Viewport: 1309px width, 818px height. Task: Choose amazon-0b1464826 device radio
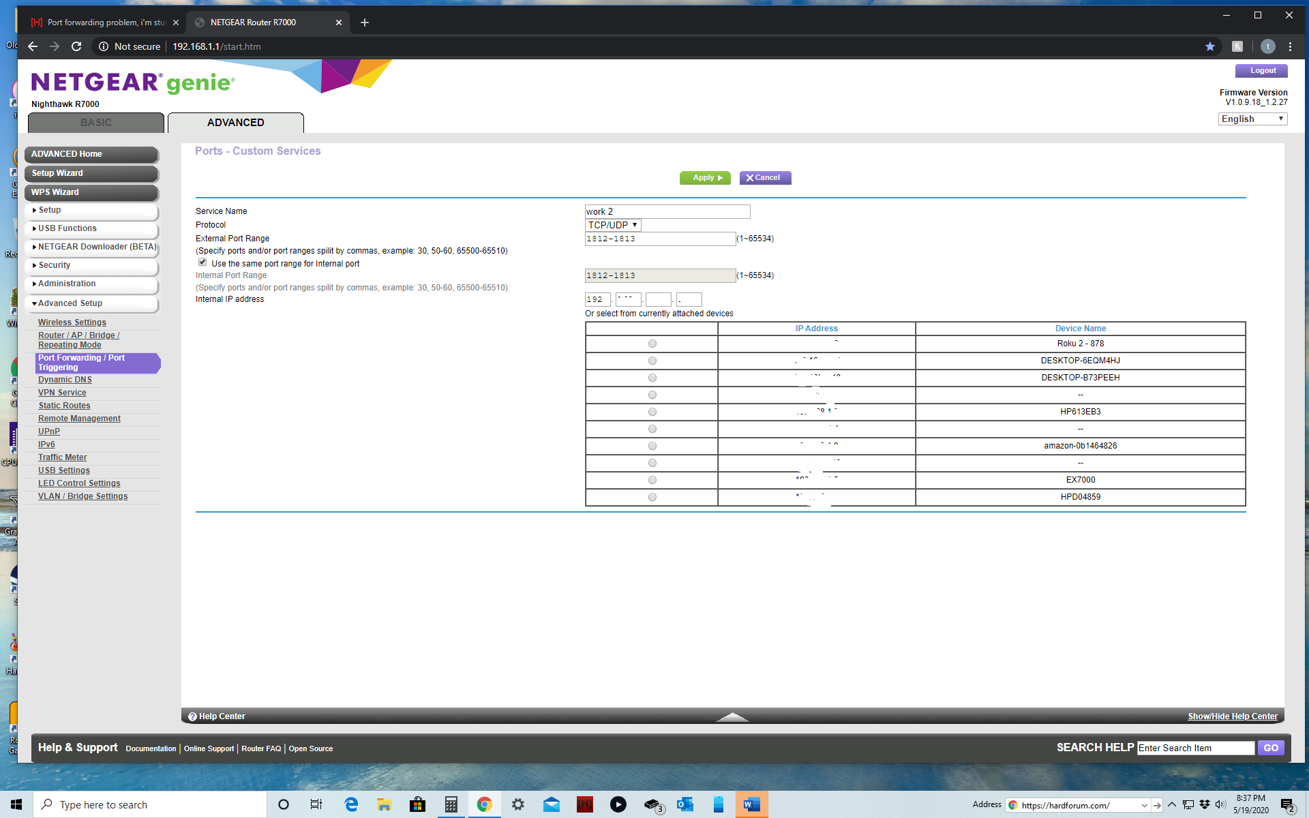coord(652,446)
